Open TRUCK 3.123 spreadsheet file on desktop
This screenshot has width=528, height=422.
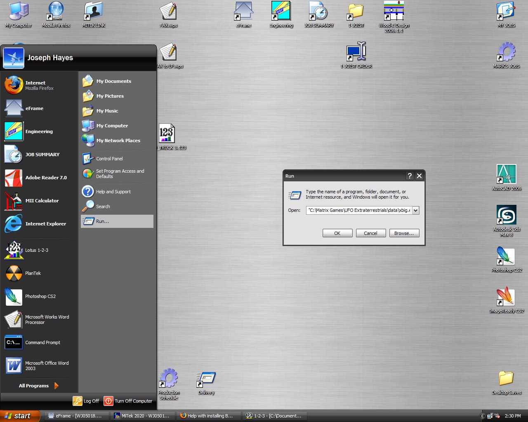tap(167, 137)
